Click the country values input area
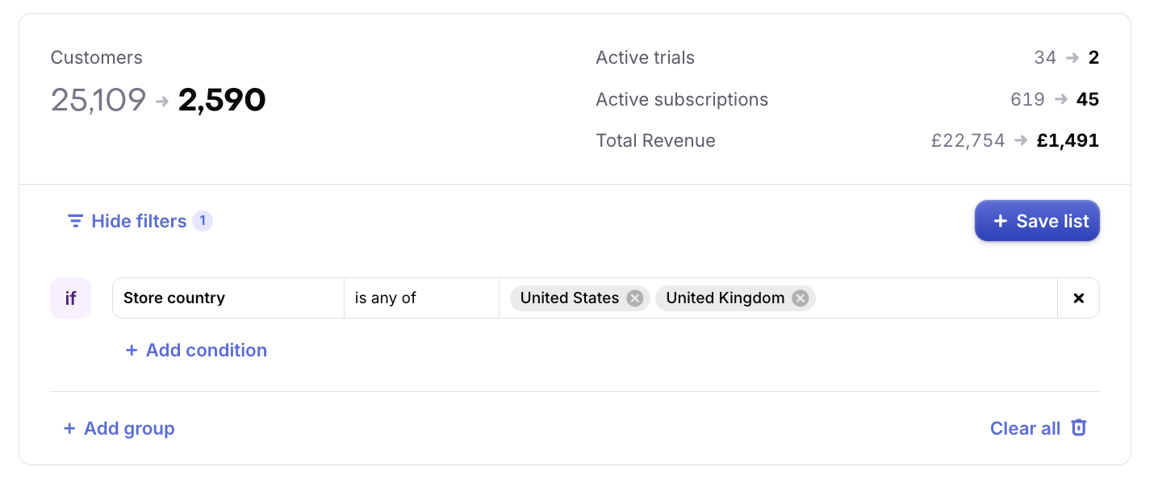Screen dimensions: 1154x479 click(936, 298)
